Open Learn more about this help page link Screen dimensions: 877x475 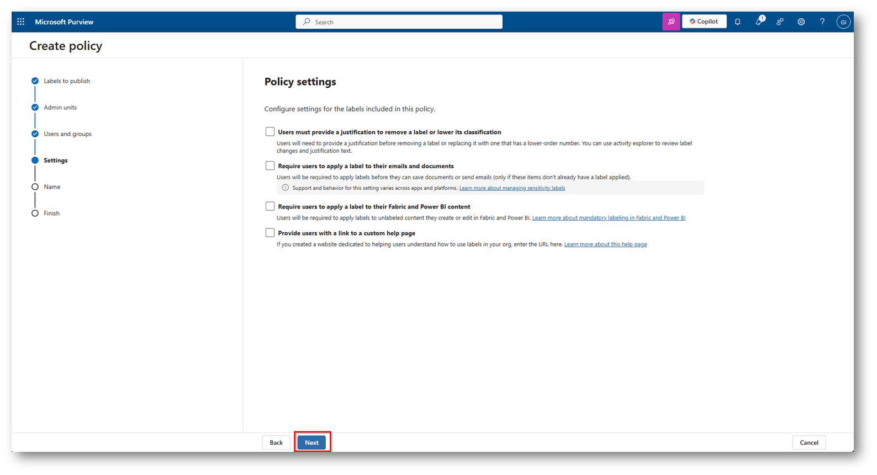point(605,244)
